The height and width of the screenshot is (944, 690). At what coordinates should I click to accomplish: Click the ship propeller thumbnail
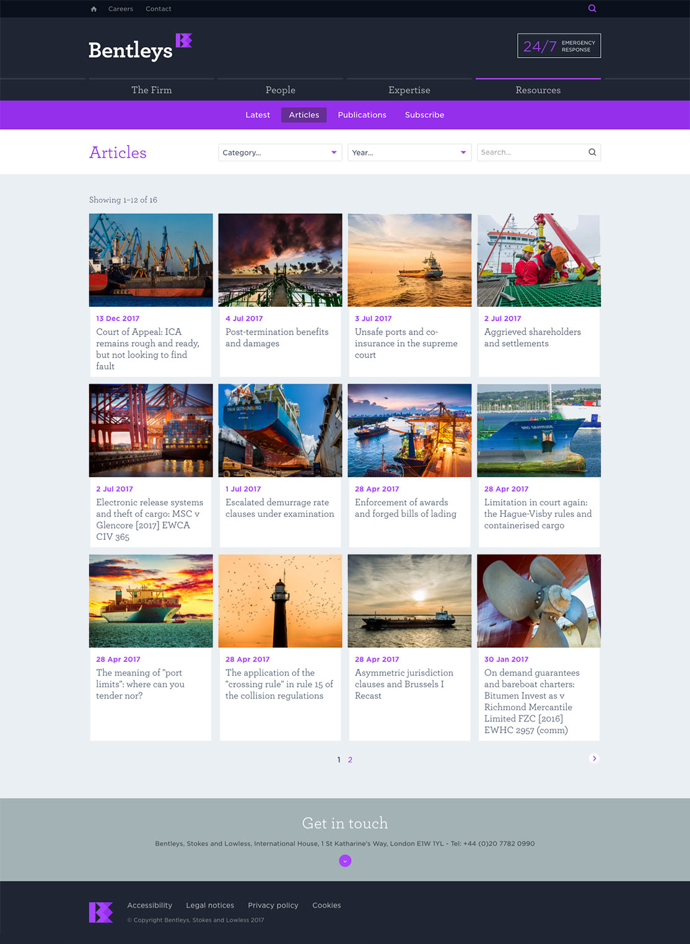[539, 601]
